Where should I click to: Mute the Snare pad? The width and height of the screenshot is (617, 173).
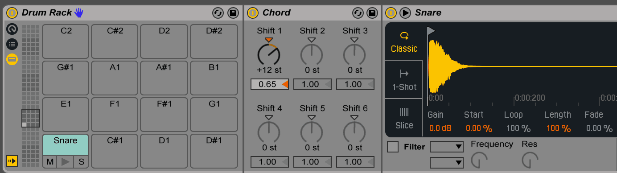click(x=50, y=162)
